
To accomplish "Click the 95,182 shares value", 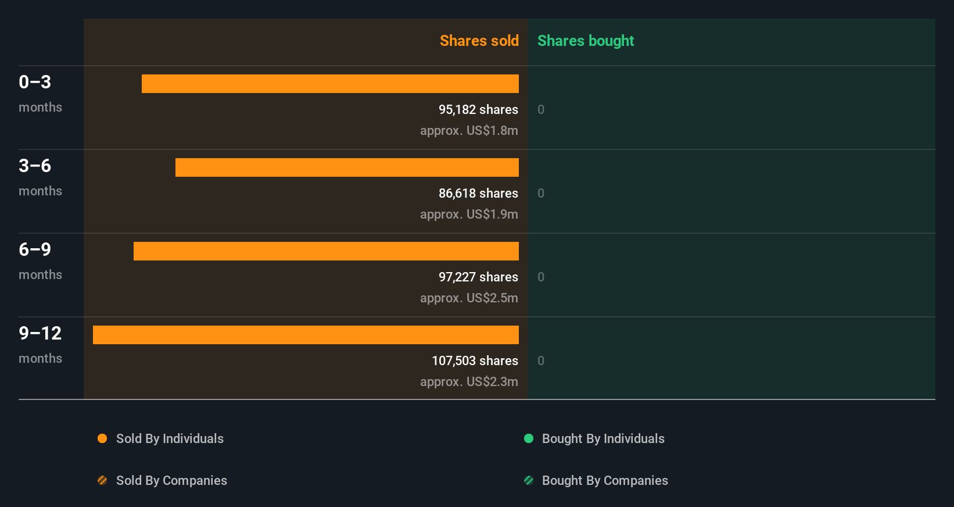I will click(x=478, y=109).
